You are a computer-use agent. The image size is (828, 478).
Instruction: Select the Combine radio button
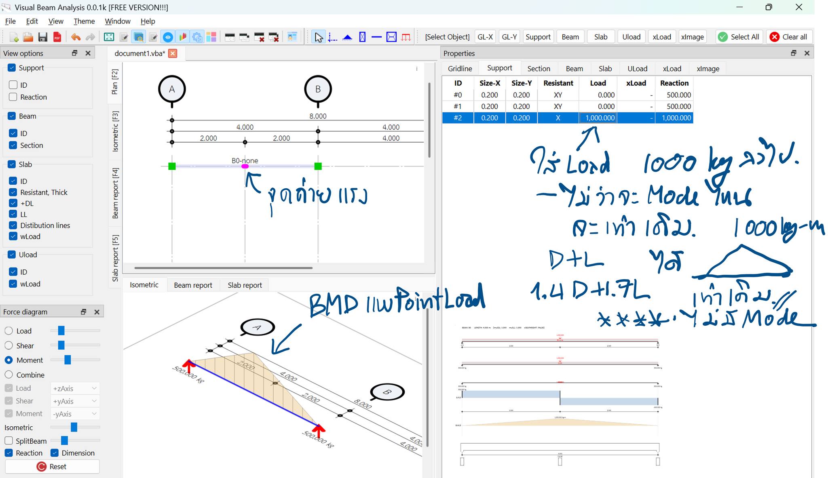pos(8,375)
